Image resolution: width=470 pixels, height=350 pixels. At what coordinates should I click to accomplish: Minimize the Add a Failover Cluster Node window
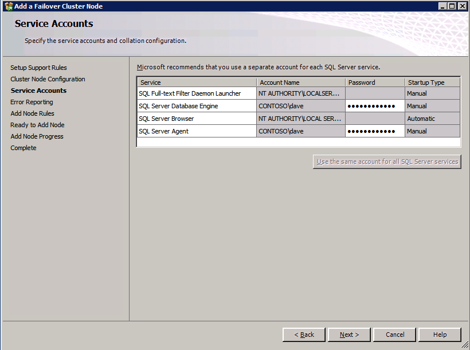tap(442, 6)
